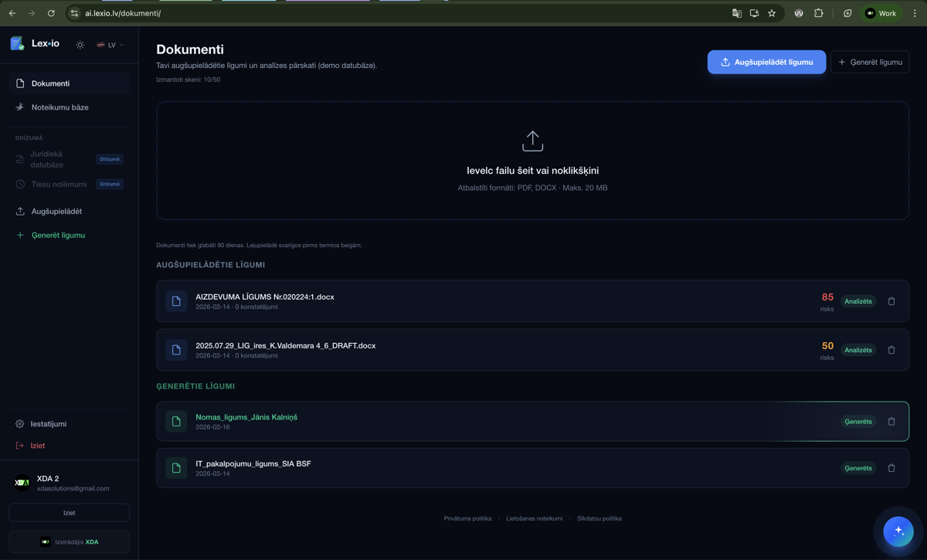927x560 pixels.
Task: Click the Augšupielādēt līgumu blue button
Action: [766, 62]
